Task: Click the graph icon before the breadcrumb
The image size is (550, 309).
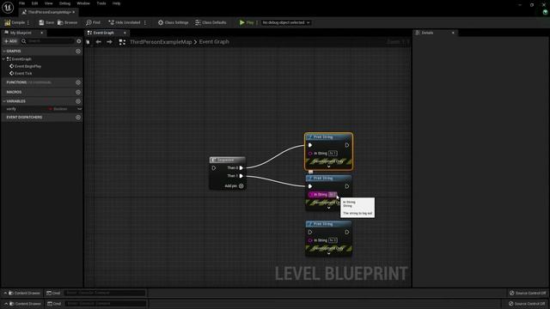Action: (x=122, y=42)
